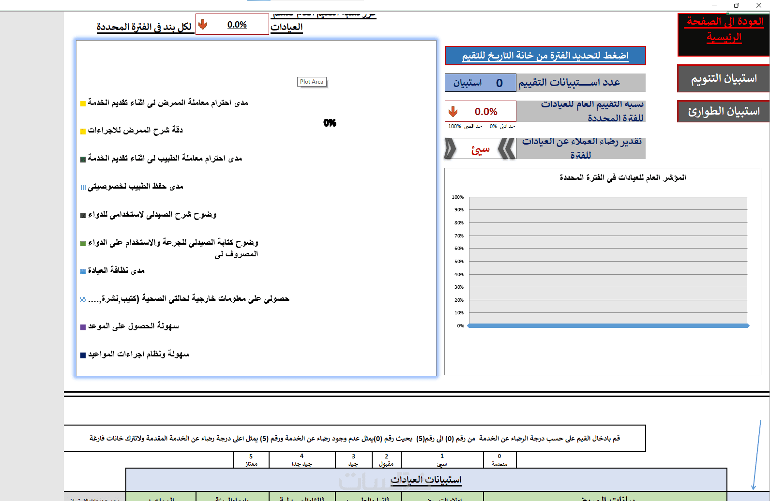Click the حد اقصى 100% note
Screen dimensions: 770x501
coord(465,126)
